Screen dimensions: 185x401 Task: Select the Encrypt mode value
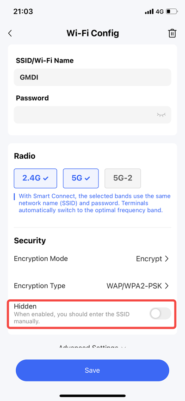149,259
